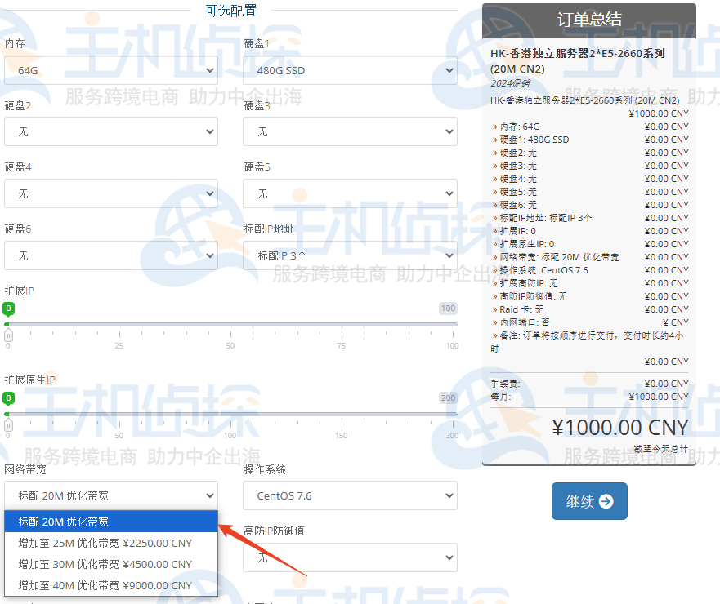Click the 硬盘1: 480G SSD summary line
720x604 pixels.
coord(589,140)
